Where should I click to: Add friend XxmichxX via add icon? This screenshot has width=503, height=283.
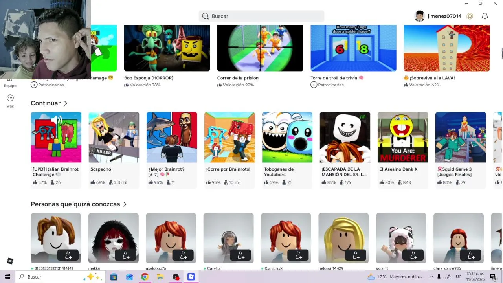298,255
